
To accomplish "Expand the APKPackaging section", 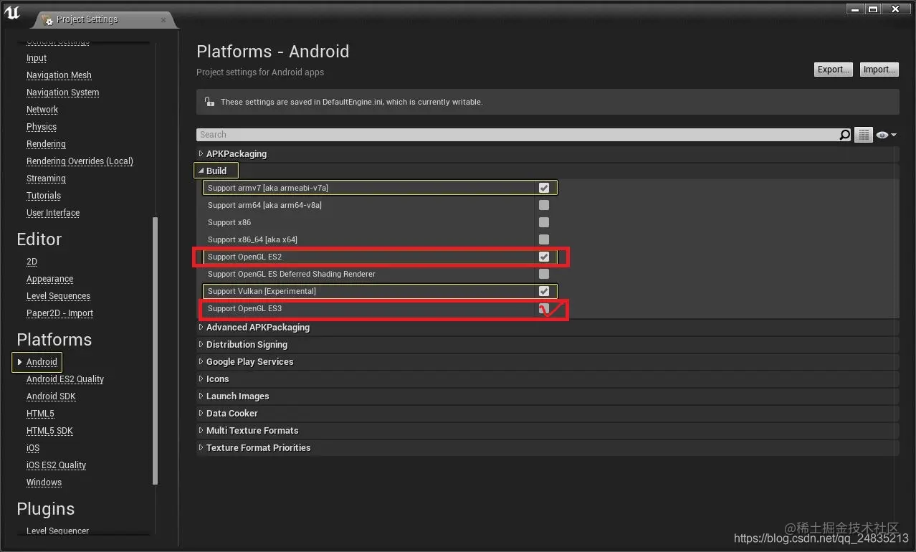I will click(201, 154).
